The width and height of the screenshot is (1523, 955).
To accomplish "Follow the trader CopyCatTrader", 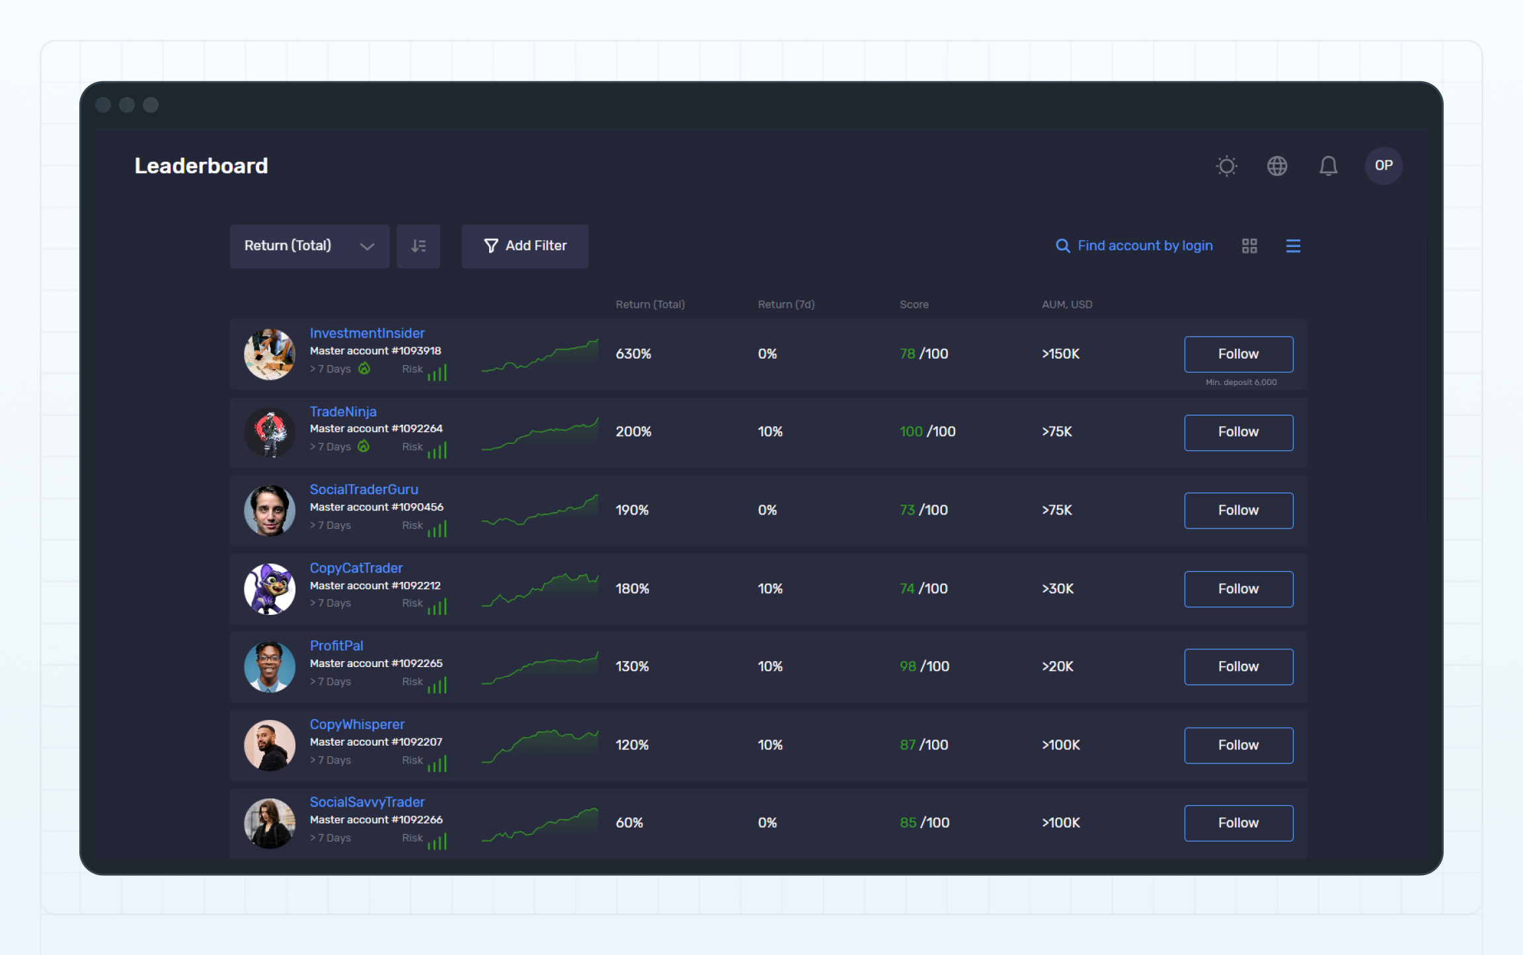I will click(x=1238, y=588).
